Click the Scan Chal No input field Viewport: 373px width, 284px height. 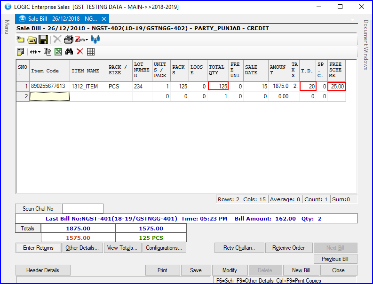tap(82, 209)
